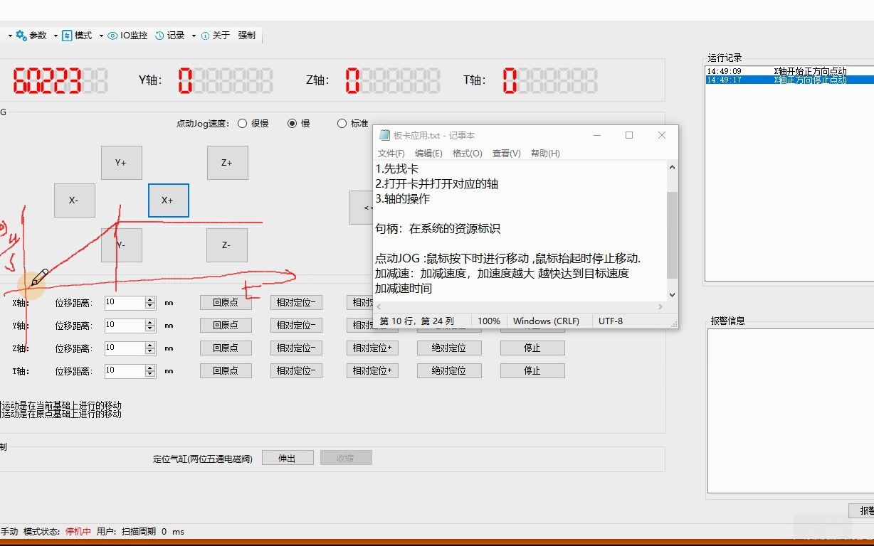Expand the dropdown beside 参数
This screenshot has width=874, height=546.
click(x=56, y=35)
